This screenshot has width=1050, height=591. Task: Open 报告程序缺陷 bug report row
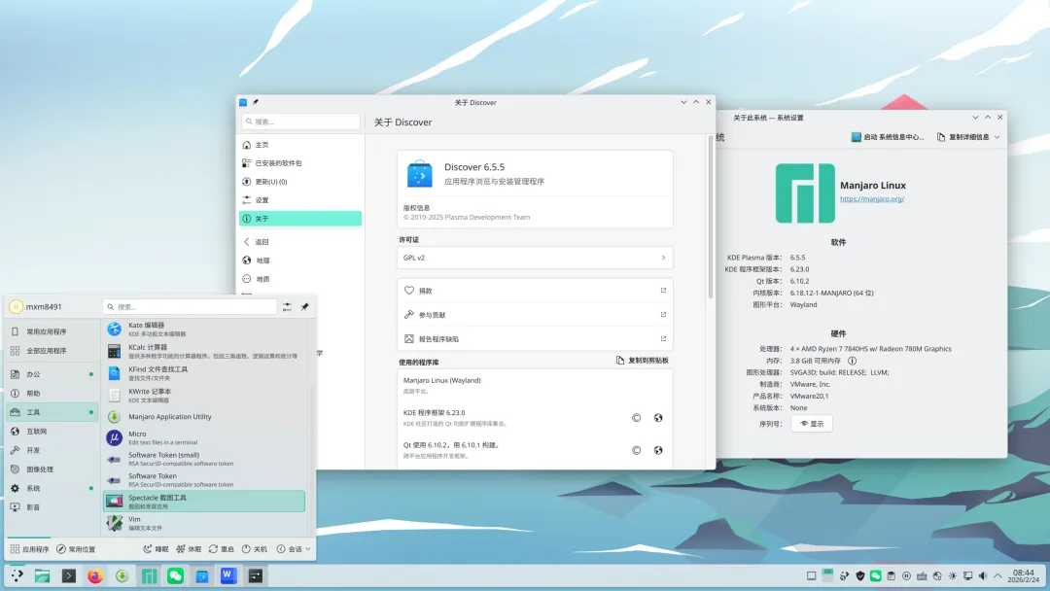coord(535,338)
